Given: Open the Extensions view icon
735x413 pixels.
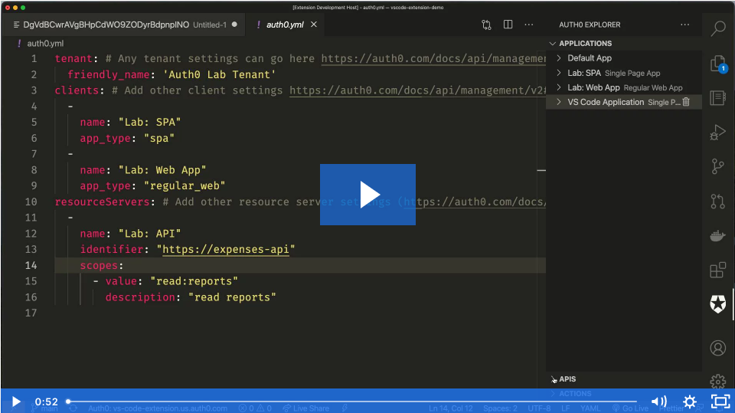Looking at the screenshot, I should coord(717,270).
